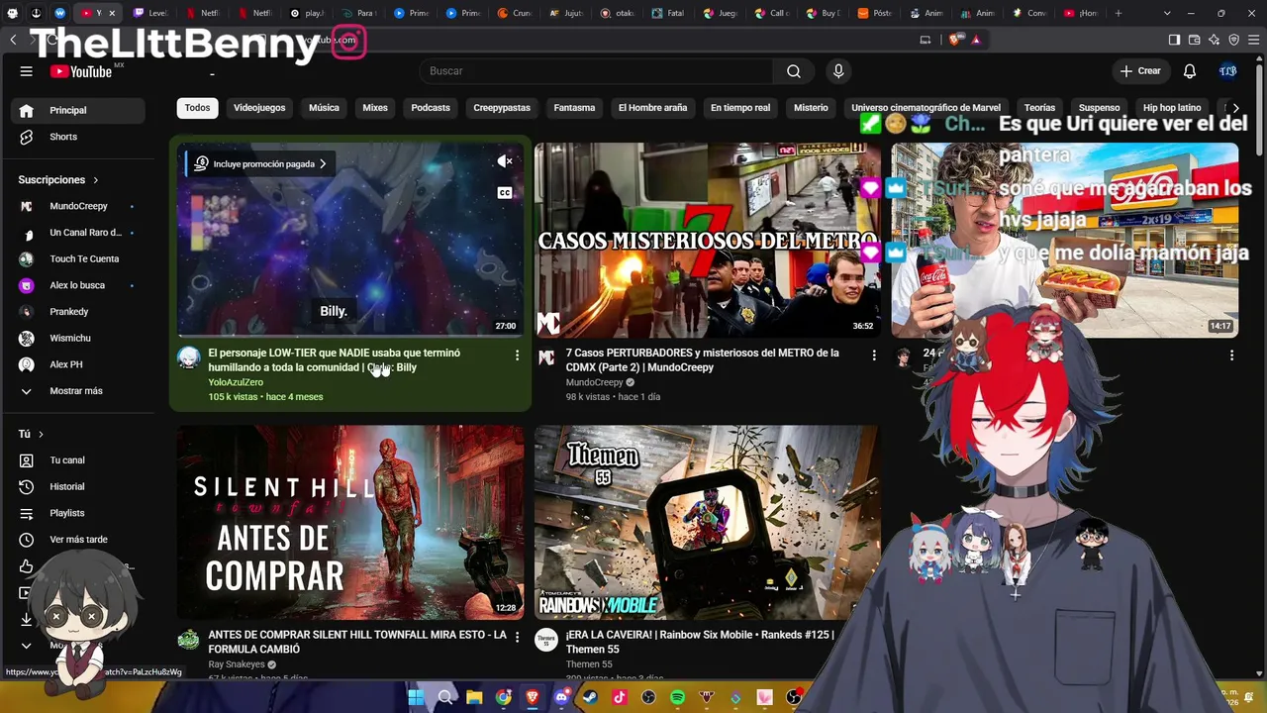
Task: Select the Música filter chip
Action: (324, 108)
